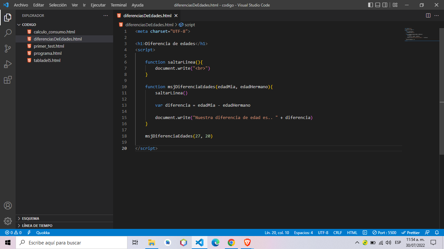
Task: Expand the ESQUEMA section
Action: pos(64,219)
